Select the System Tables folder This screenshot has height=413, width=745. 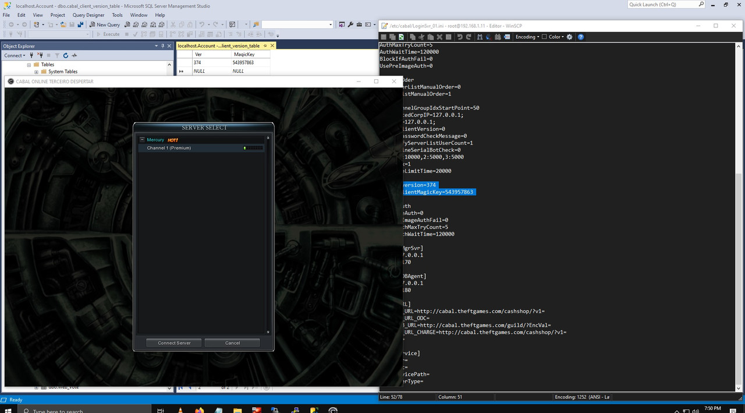[x=62, y=72]
